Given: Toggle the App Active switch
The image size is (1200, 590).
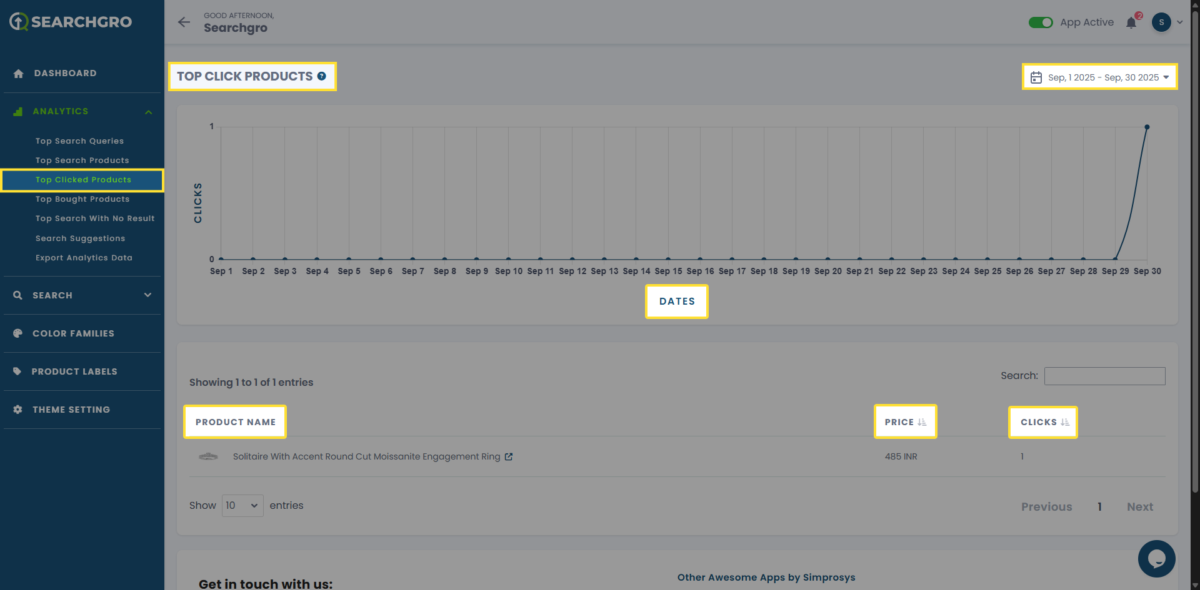Looking at the screenshot, I should [x=1041, y=22].
